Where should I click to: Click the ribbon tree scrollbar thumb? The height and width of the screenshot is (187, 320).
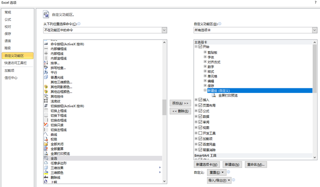pyautogui.click(x=315, y=69)
